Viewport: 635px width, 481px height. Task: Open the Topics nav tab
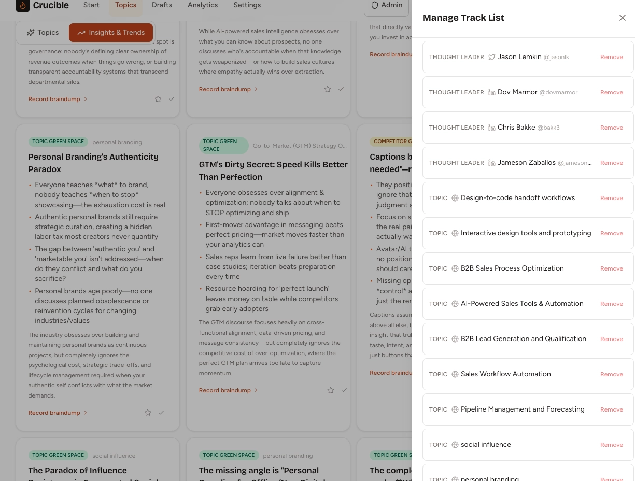[x=125, y=5]
